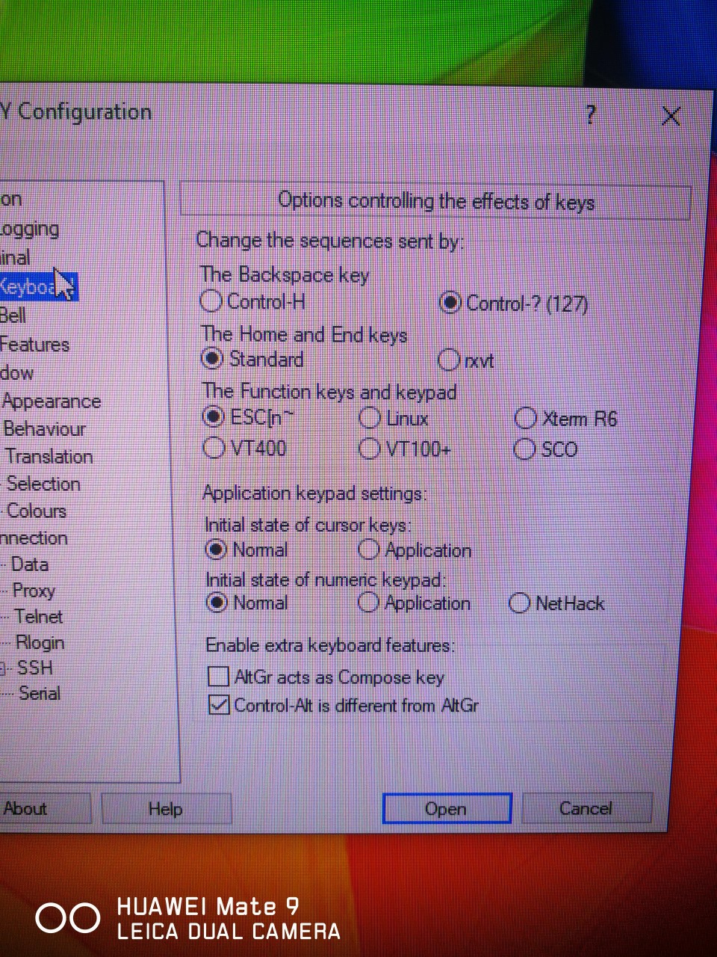Open the Bell category

coord(13,315)
